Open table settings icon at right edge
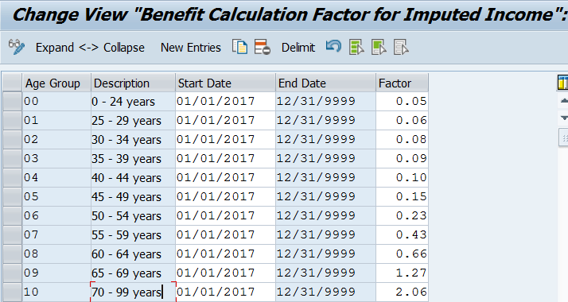This screenshot has height=302, width=568. pyautogui.click(x=562, y=83)
